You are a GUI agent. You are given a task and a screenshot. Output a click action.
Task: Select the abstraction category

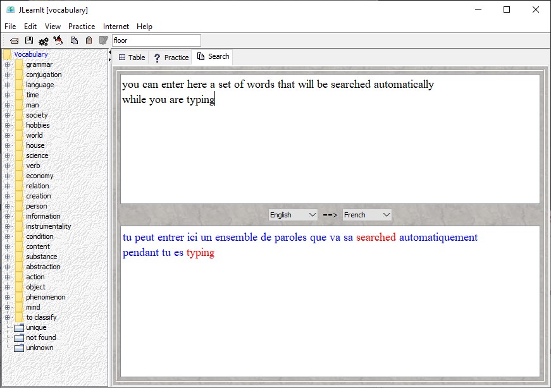[43, 267]
